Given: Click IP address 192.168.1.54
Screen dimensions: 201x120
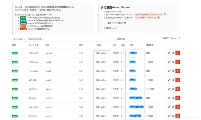Looking at the screenshot, I should [101, 80].
